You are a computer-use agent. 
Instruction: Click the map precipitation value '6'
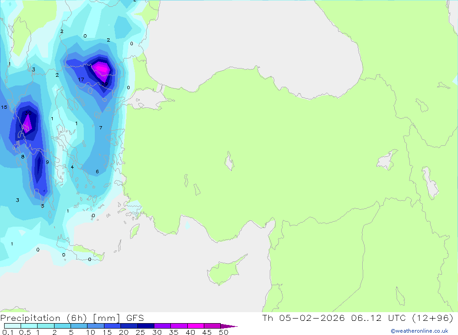click(x=97, y=171)
